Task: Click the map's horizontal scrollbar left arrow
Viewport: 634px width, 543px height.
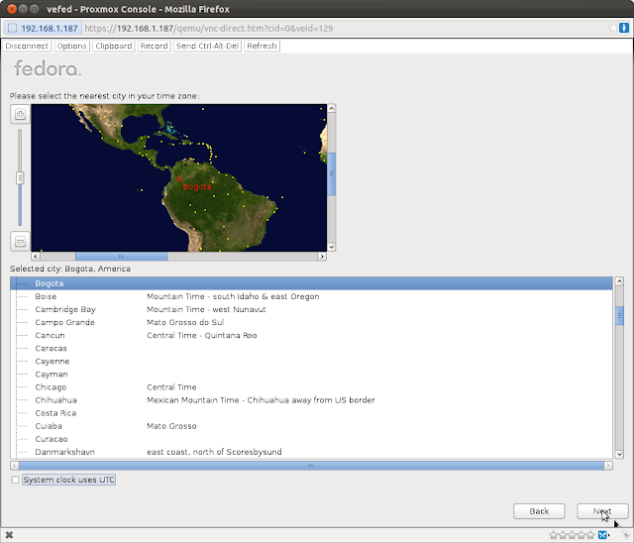Action: [36, 257]
